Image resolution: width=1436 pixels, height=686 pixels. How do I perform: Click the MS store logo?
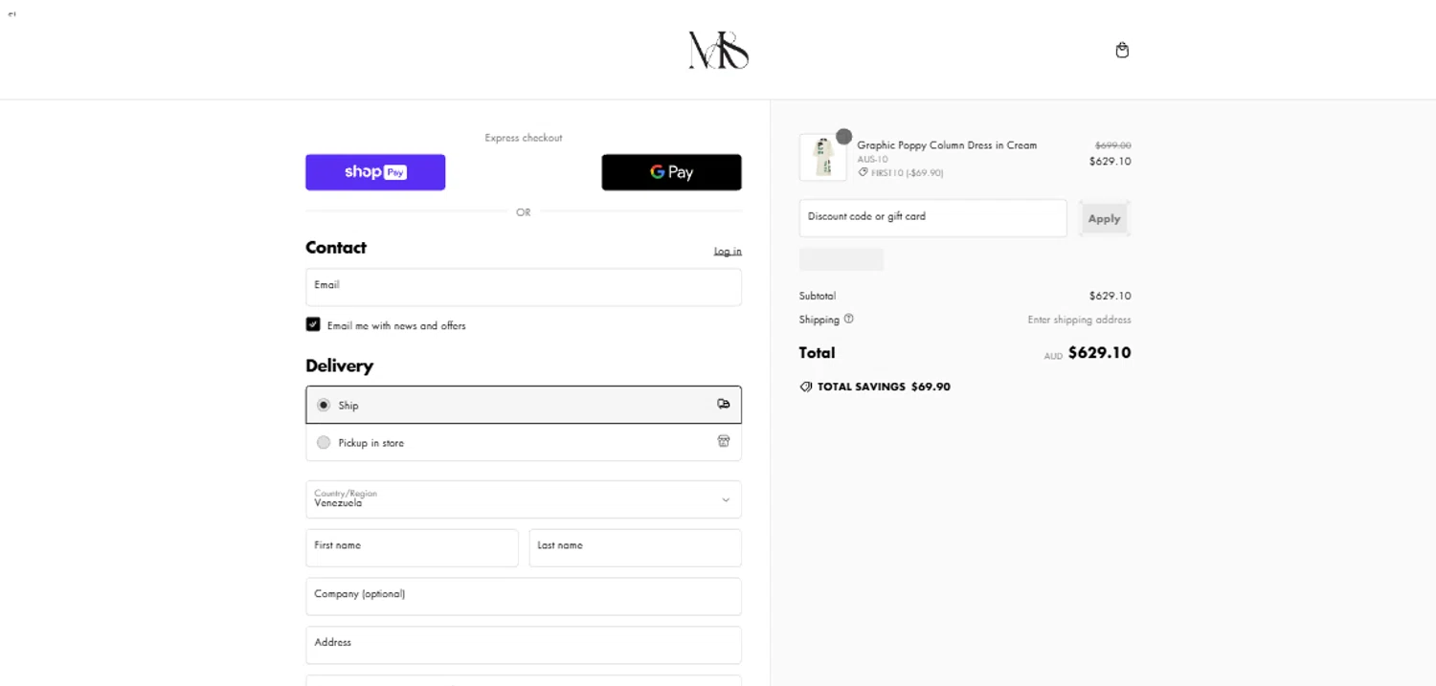click(718, 50)
